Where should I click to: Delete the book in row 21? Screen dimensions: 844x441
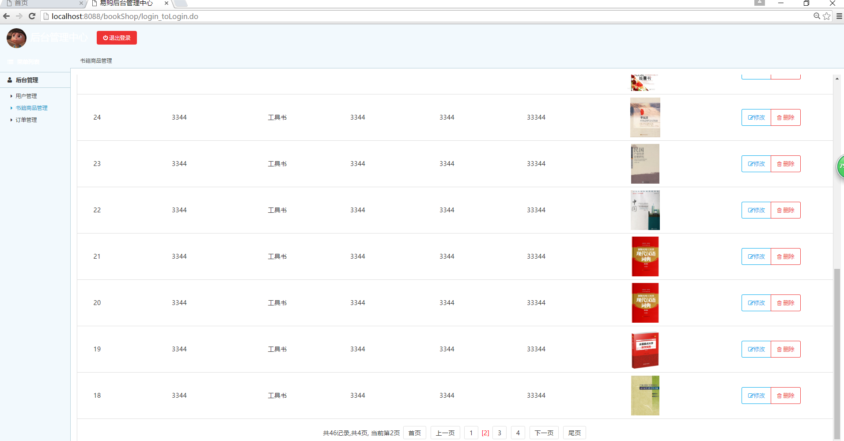(x=786, y=256)
